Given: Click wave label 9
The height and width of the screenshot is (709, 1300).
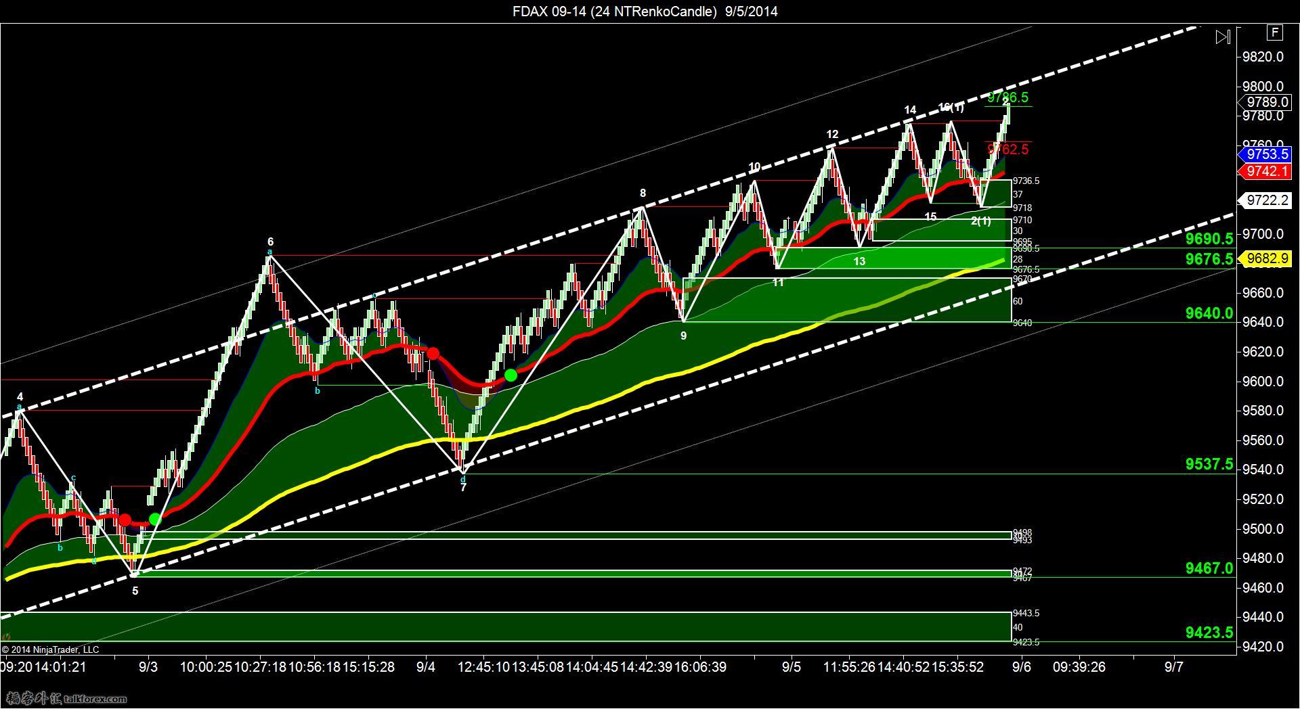Looking at the screenshot, I should (x=683, y=336).
